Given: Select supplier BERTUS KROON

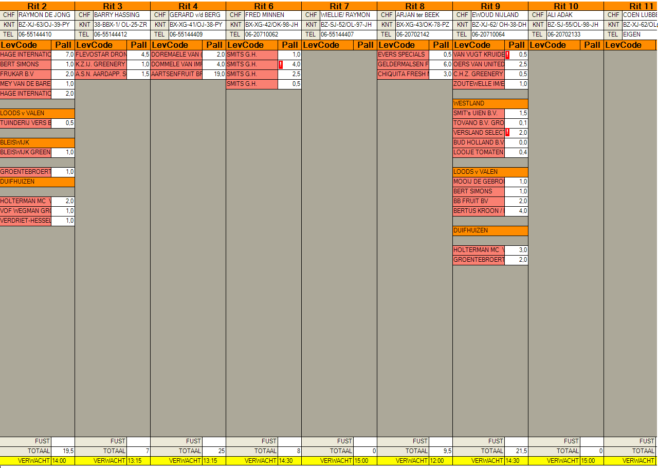Looking at the screenshot, I should (x=479, y=211).
